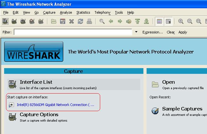Viewport: 207px width, 134px height.
Task: Open the Filter: saved filters button
Action: [x=7, y=32]
